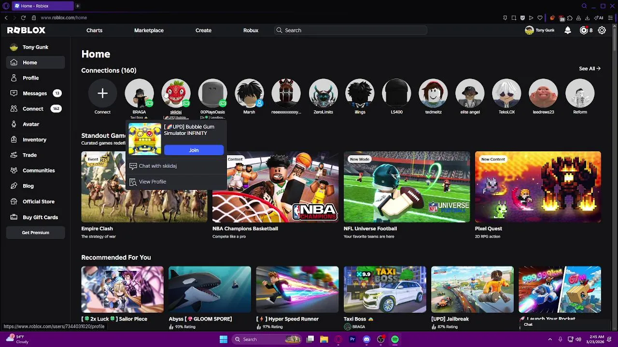
Task: Click the Roblox logo in header
Action: click(26, 30)
